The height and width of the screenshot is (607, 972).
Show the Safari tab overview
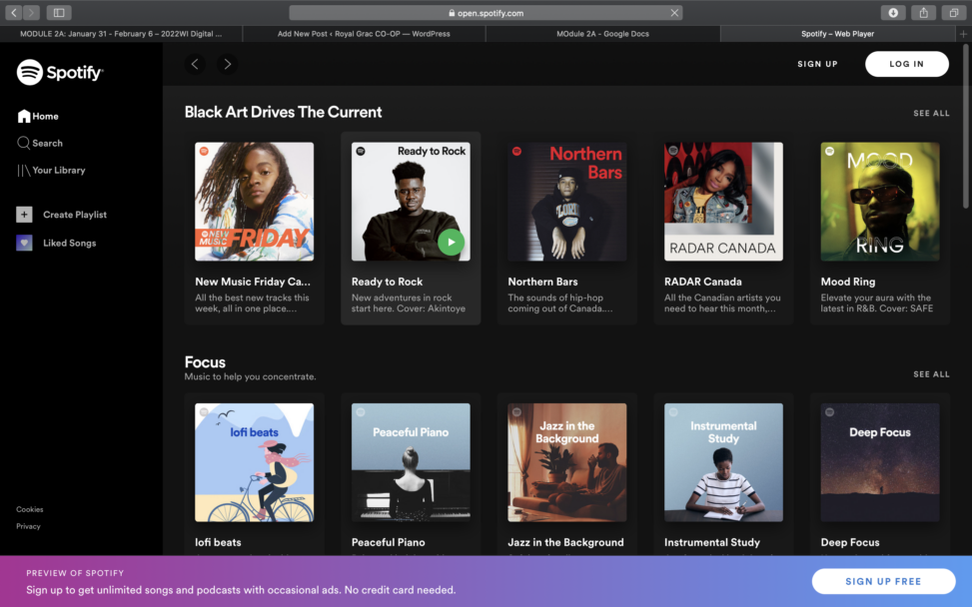[x=953, y=12]
